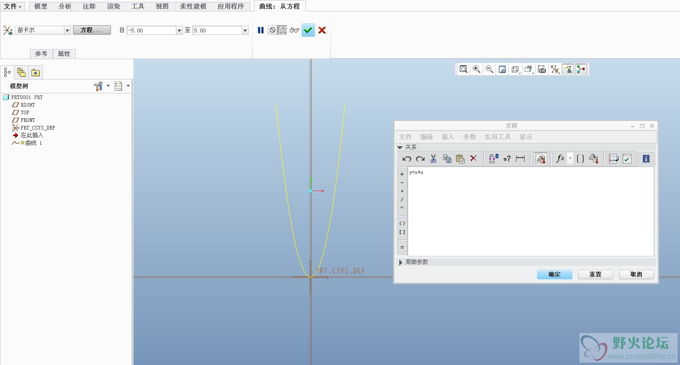This screenshot has width=680, height=365.
Task: Click the glasses verify preview icon
Action: [x=294, y=30]
